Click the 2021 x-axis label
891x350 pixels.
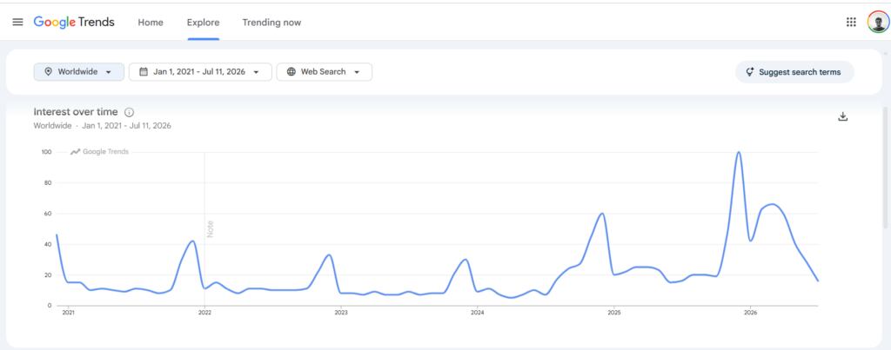click(68, 313)
